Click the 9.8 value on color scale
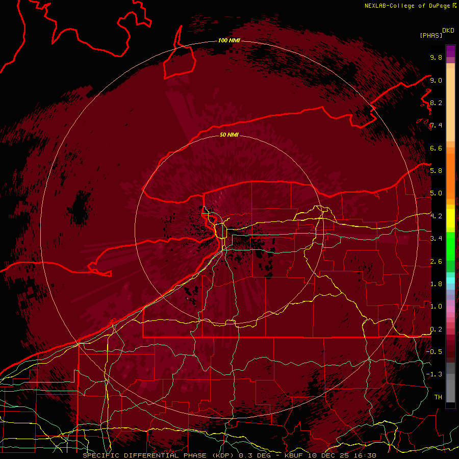This screenshot has width=459, height=459. [x=436, y=57]
